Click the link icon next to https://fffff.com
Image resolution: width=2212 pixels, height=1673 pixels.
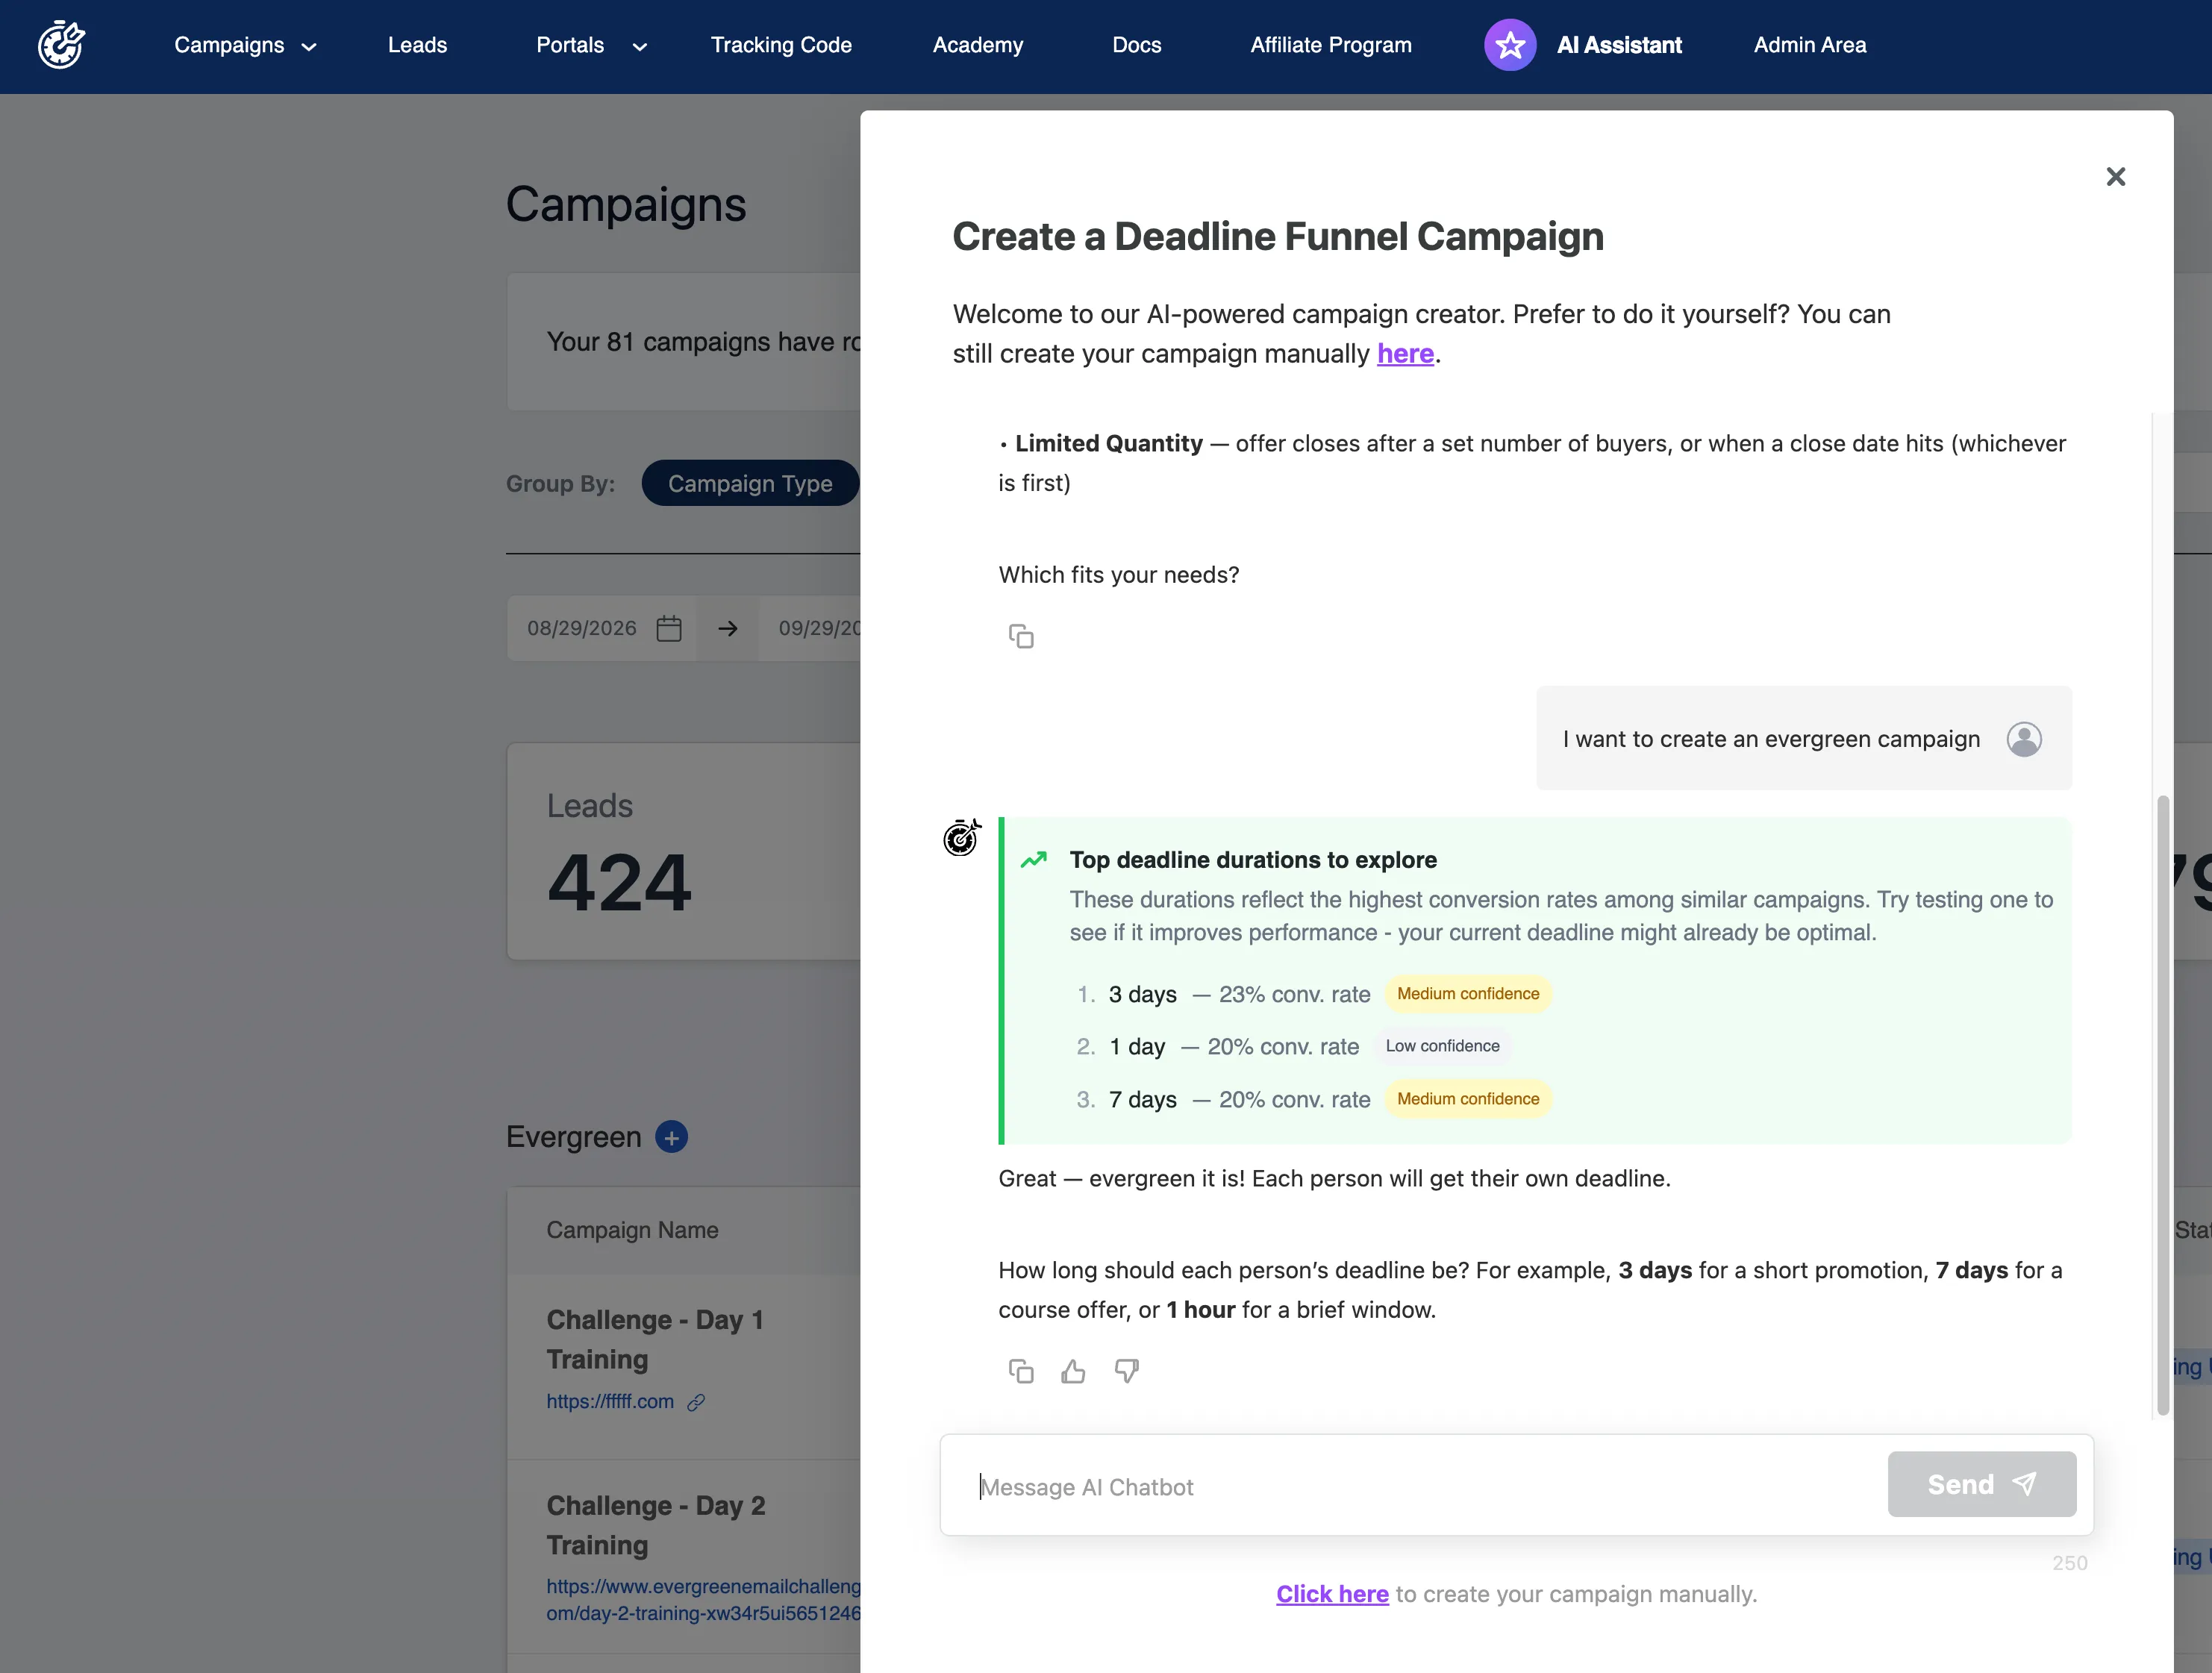[696, 1402]
